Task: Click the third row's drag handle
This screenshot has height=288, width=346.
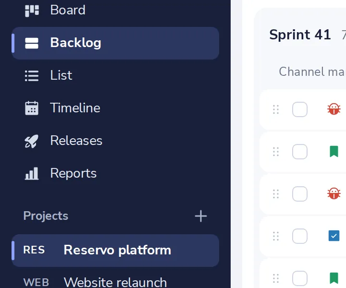Action: (276, 194)
